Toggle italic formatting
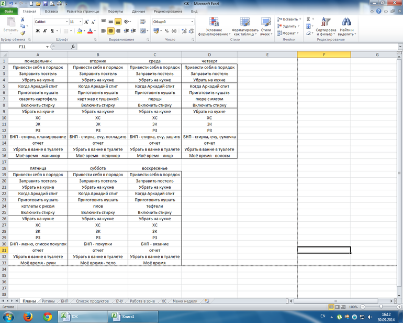 (x=45, y=31)
